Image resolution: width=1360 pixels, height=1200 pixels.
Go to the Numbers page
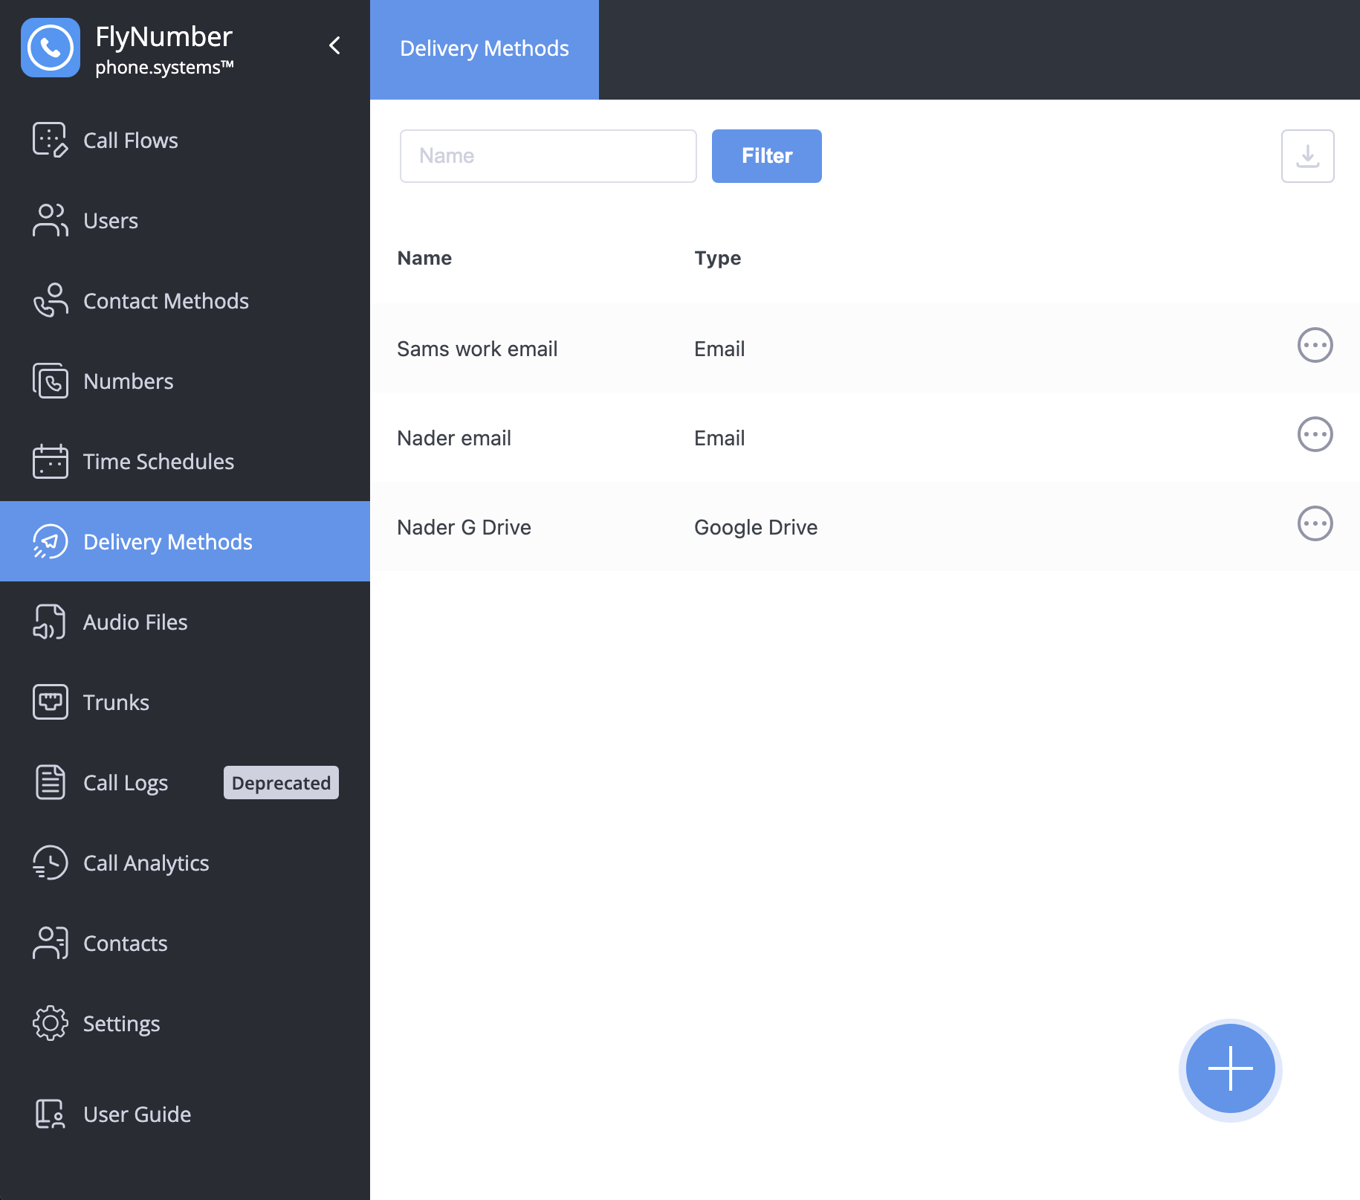pos(129,381)
